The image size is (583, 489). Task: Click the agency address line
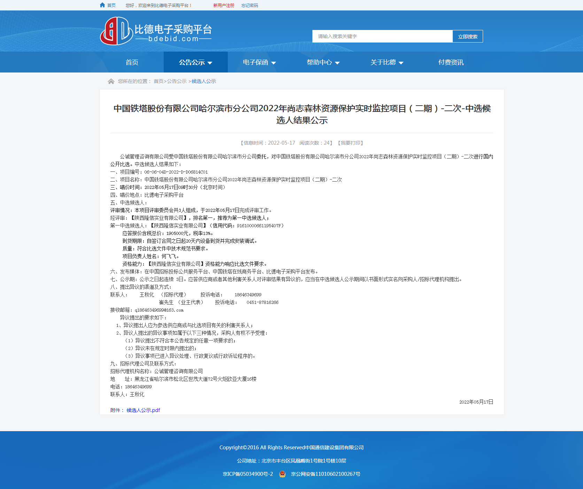pos(183,379)
